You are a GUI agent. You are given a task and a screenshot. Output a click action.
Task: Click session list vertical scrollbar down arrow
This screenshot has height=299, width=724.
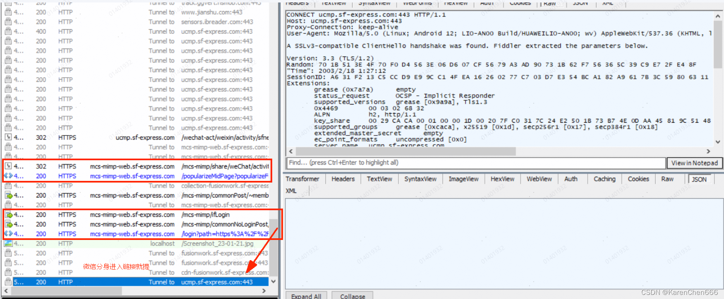coord(273,281)
